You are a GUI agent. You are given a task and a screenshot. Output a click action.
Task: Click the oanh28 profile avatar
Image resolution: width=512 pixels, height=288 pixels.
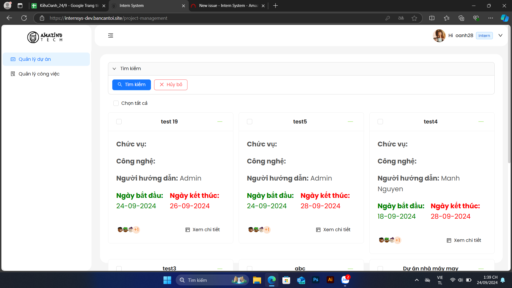pyautogui.click(x=439, y=35)
